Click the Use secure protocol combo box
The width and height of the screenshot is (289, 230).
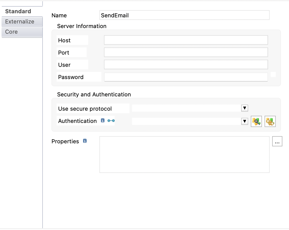(x=186, y=108)
